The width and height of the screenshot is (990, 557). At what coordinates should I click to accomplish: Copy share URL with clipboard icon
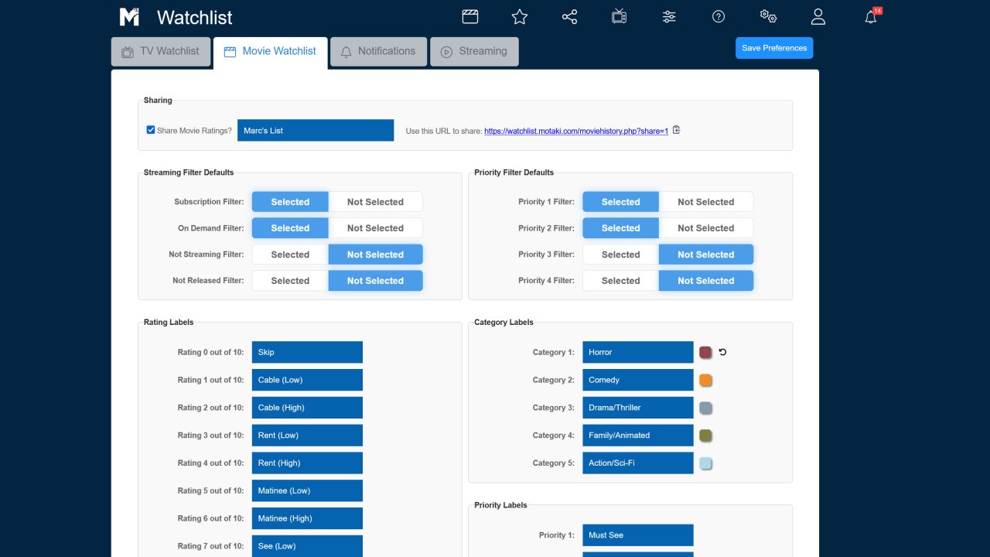676,130
